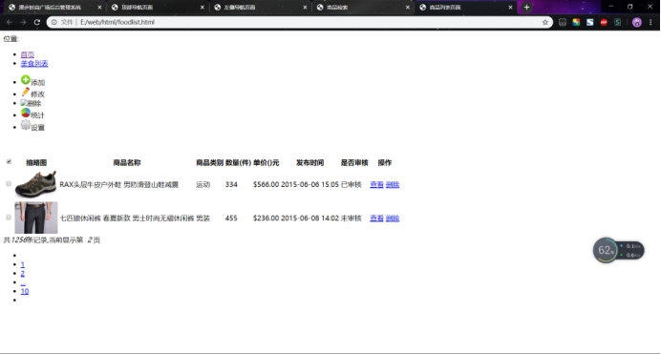661x354 pixels.
Task: Click the gear 设置 (settings) icon
Action: click(25, 125)
